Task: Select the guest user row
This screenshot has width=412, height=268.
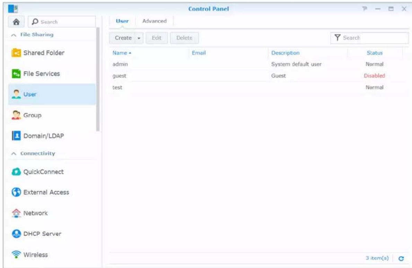Action: click(259, 76)
